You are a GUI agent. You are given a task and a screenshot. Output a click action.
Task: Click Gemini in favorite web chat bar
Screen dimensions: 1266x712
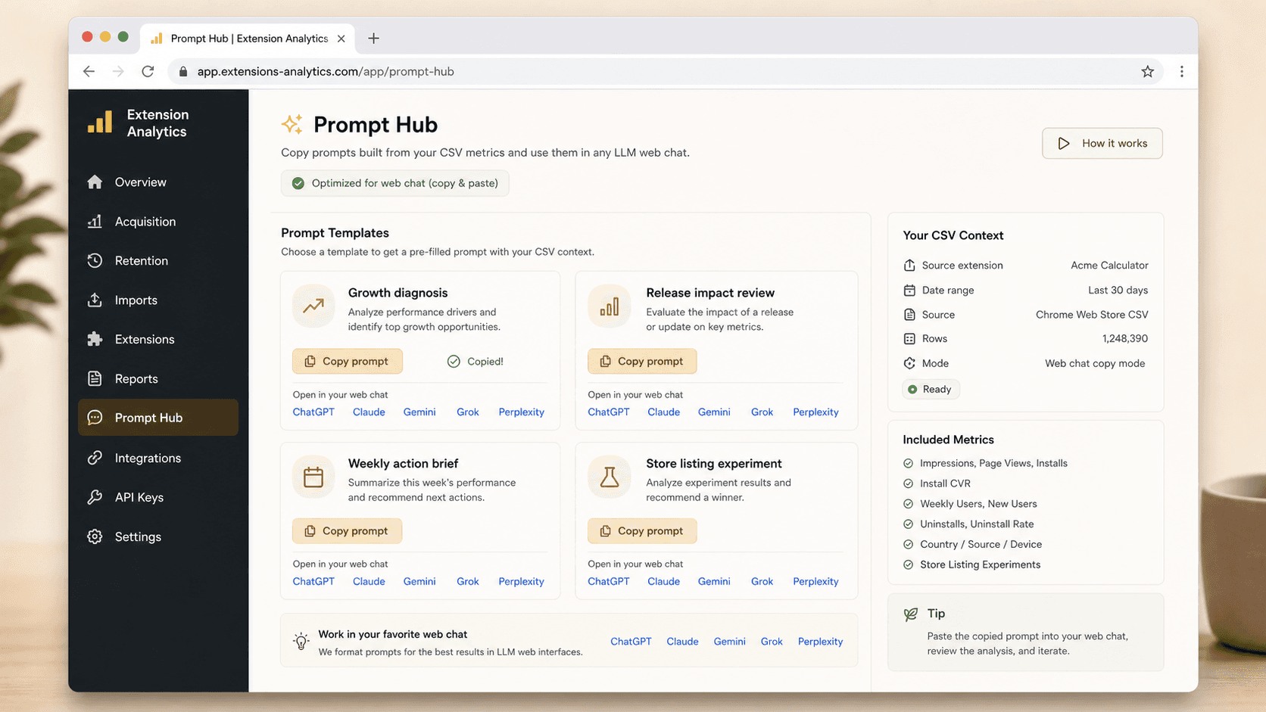coord(729,642)
